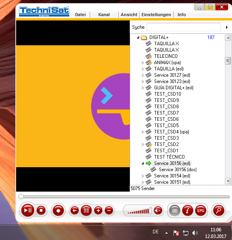Click channel list scroll down arrow
Image resolution: width=232 pixels, height=240 pixels.
[x=228, y=181]
